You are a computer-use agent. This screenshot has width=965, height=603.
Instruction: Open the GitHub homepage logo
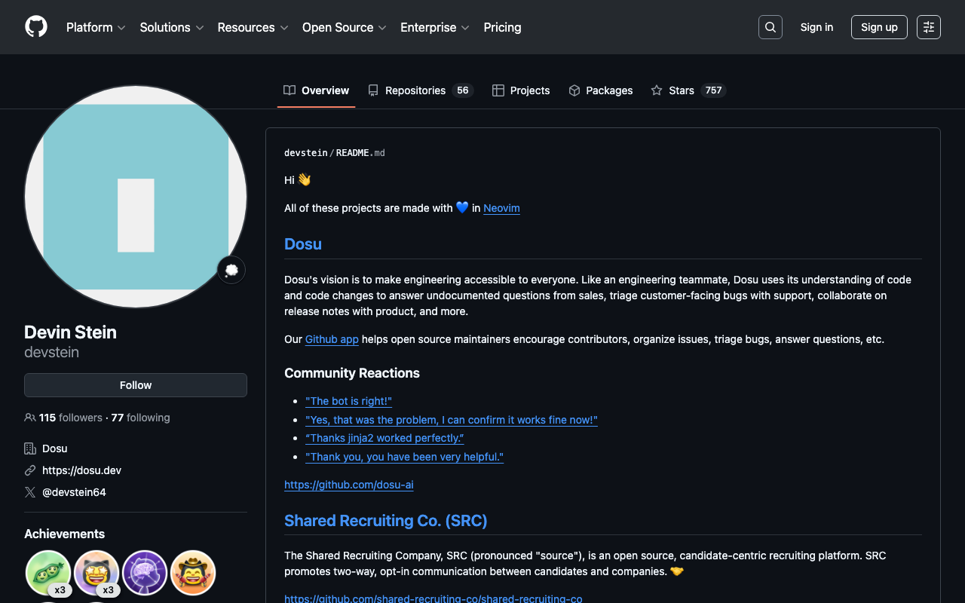click(36, 27)
